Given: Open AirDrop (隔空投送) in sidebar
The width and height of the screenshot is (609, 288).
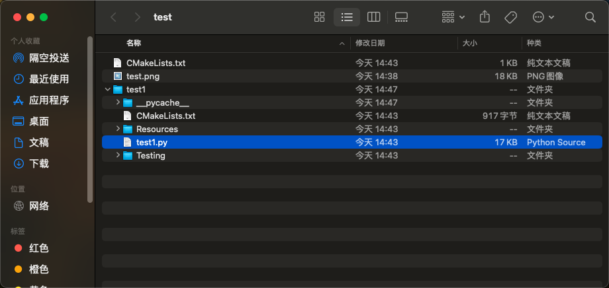Looking at the screenshot, I should pyautogui.click(x=49, y=58).
